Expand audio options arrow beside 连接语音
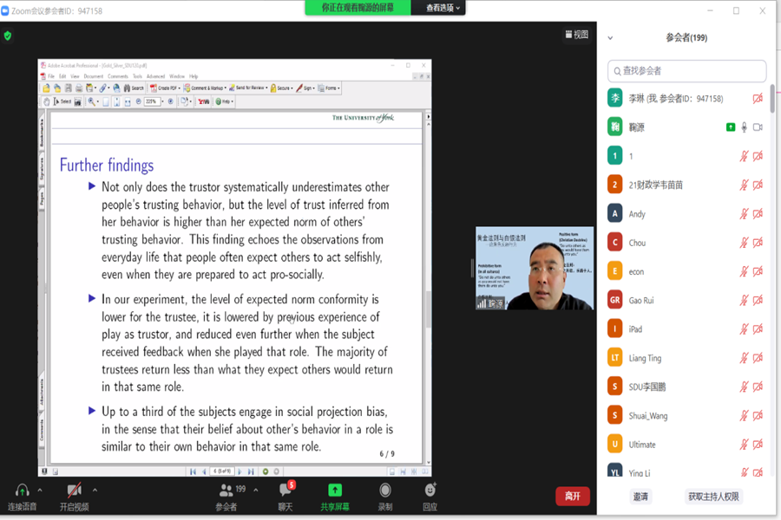The width and height of the screenshot is (781, 520). click(x=40, y=490)
